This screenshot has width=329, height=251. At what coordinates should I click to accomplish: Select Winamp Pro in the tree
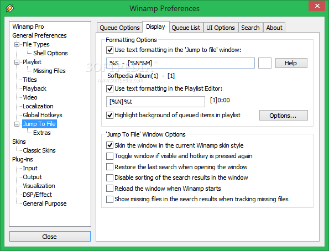coord(28,27)
